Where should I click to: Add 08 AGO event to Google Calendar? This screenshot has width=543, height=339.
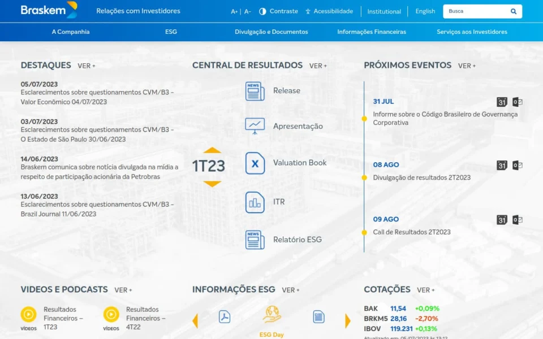point(502,166)
